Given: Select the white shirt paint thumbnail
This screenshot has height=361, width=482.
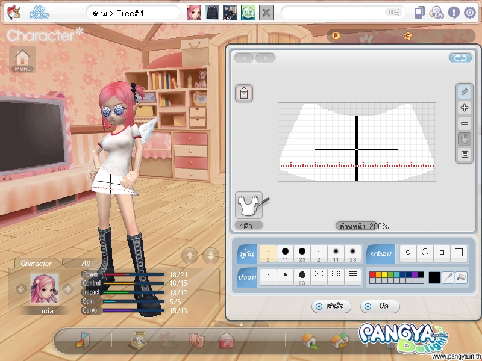Looking at the screenshot, I should click(249, 205).
